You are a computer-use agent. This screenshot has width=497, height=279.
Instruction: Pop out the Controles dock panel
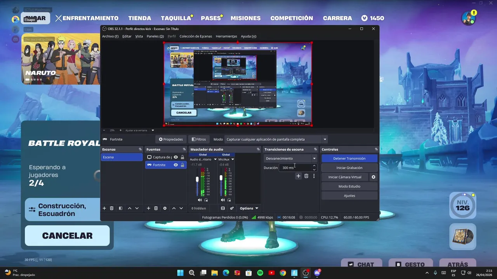pyautogui.click(x=376, y=149)
